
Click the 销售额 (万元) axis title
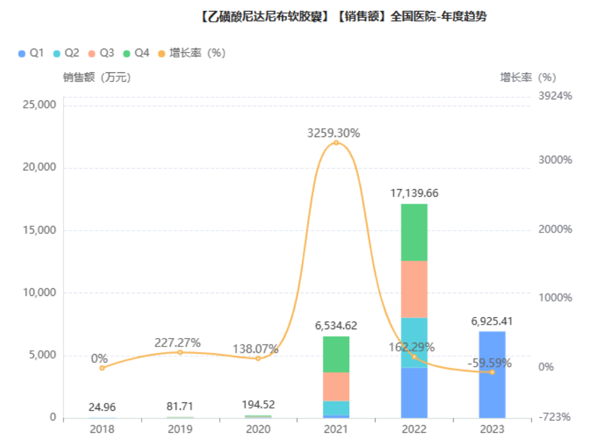click(97, 77)
